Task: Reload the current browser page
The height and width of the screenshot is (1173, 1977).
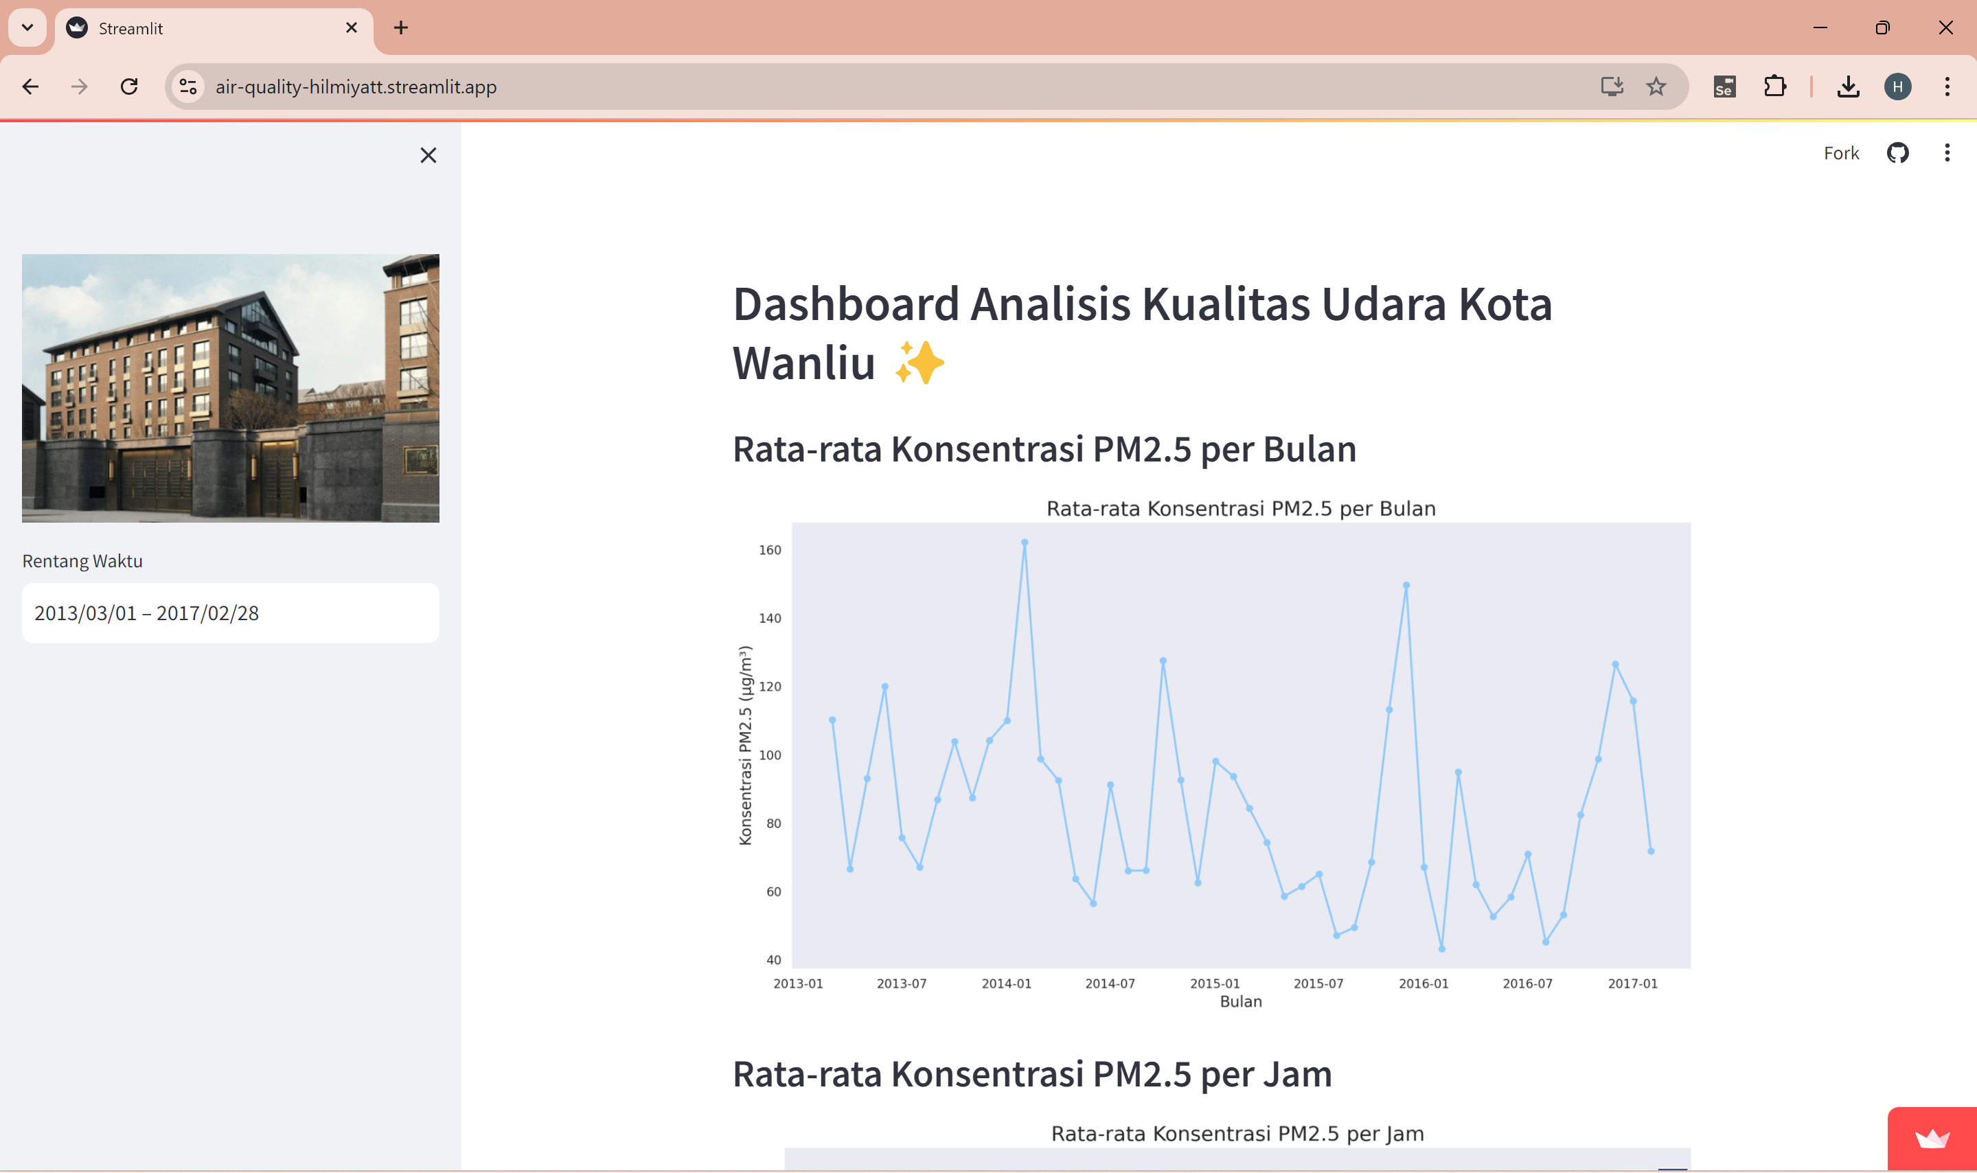Action: (x=129, y=86)
